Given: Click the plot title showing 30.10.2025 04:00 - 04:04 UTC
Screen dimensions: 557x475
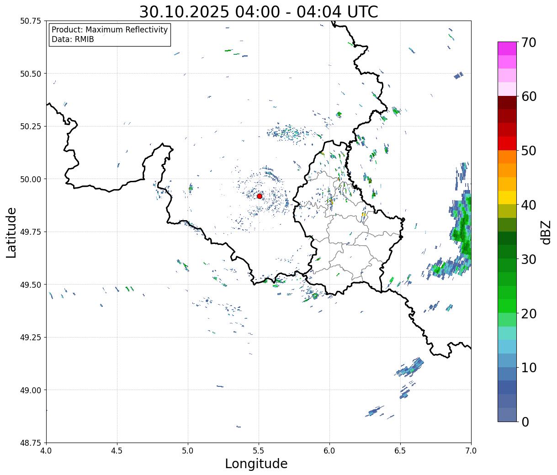Looking at the screenshot, I should pyautogui.click(x=259, y=12).
